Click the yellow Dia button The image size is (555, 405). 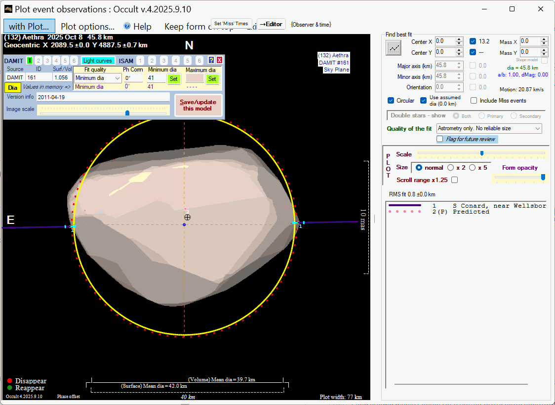click(13, 87)
